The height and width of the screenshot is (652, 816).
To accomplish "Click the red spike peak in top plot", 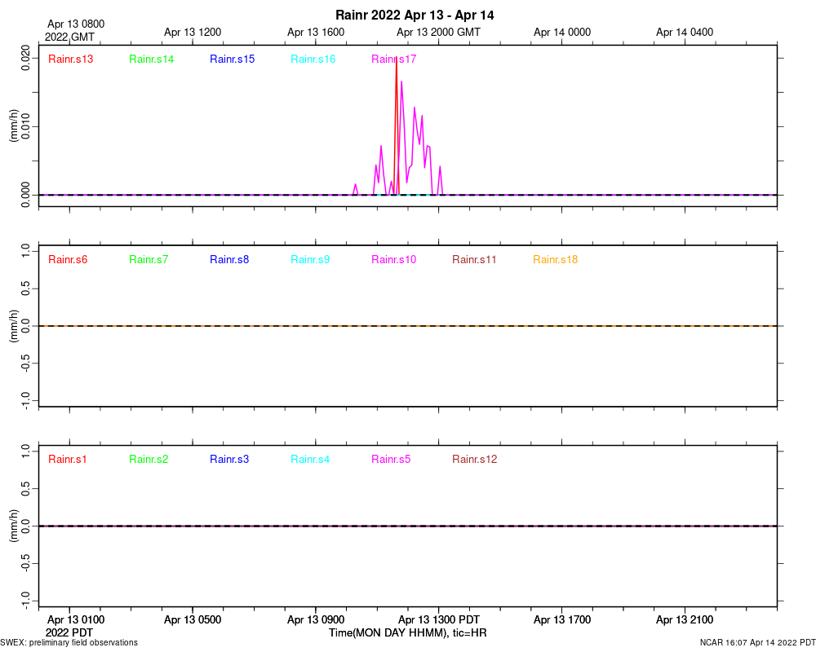I will [396, 59].
